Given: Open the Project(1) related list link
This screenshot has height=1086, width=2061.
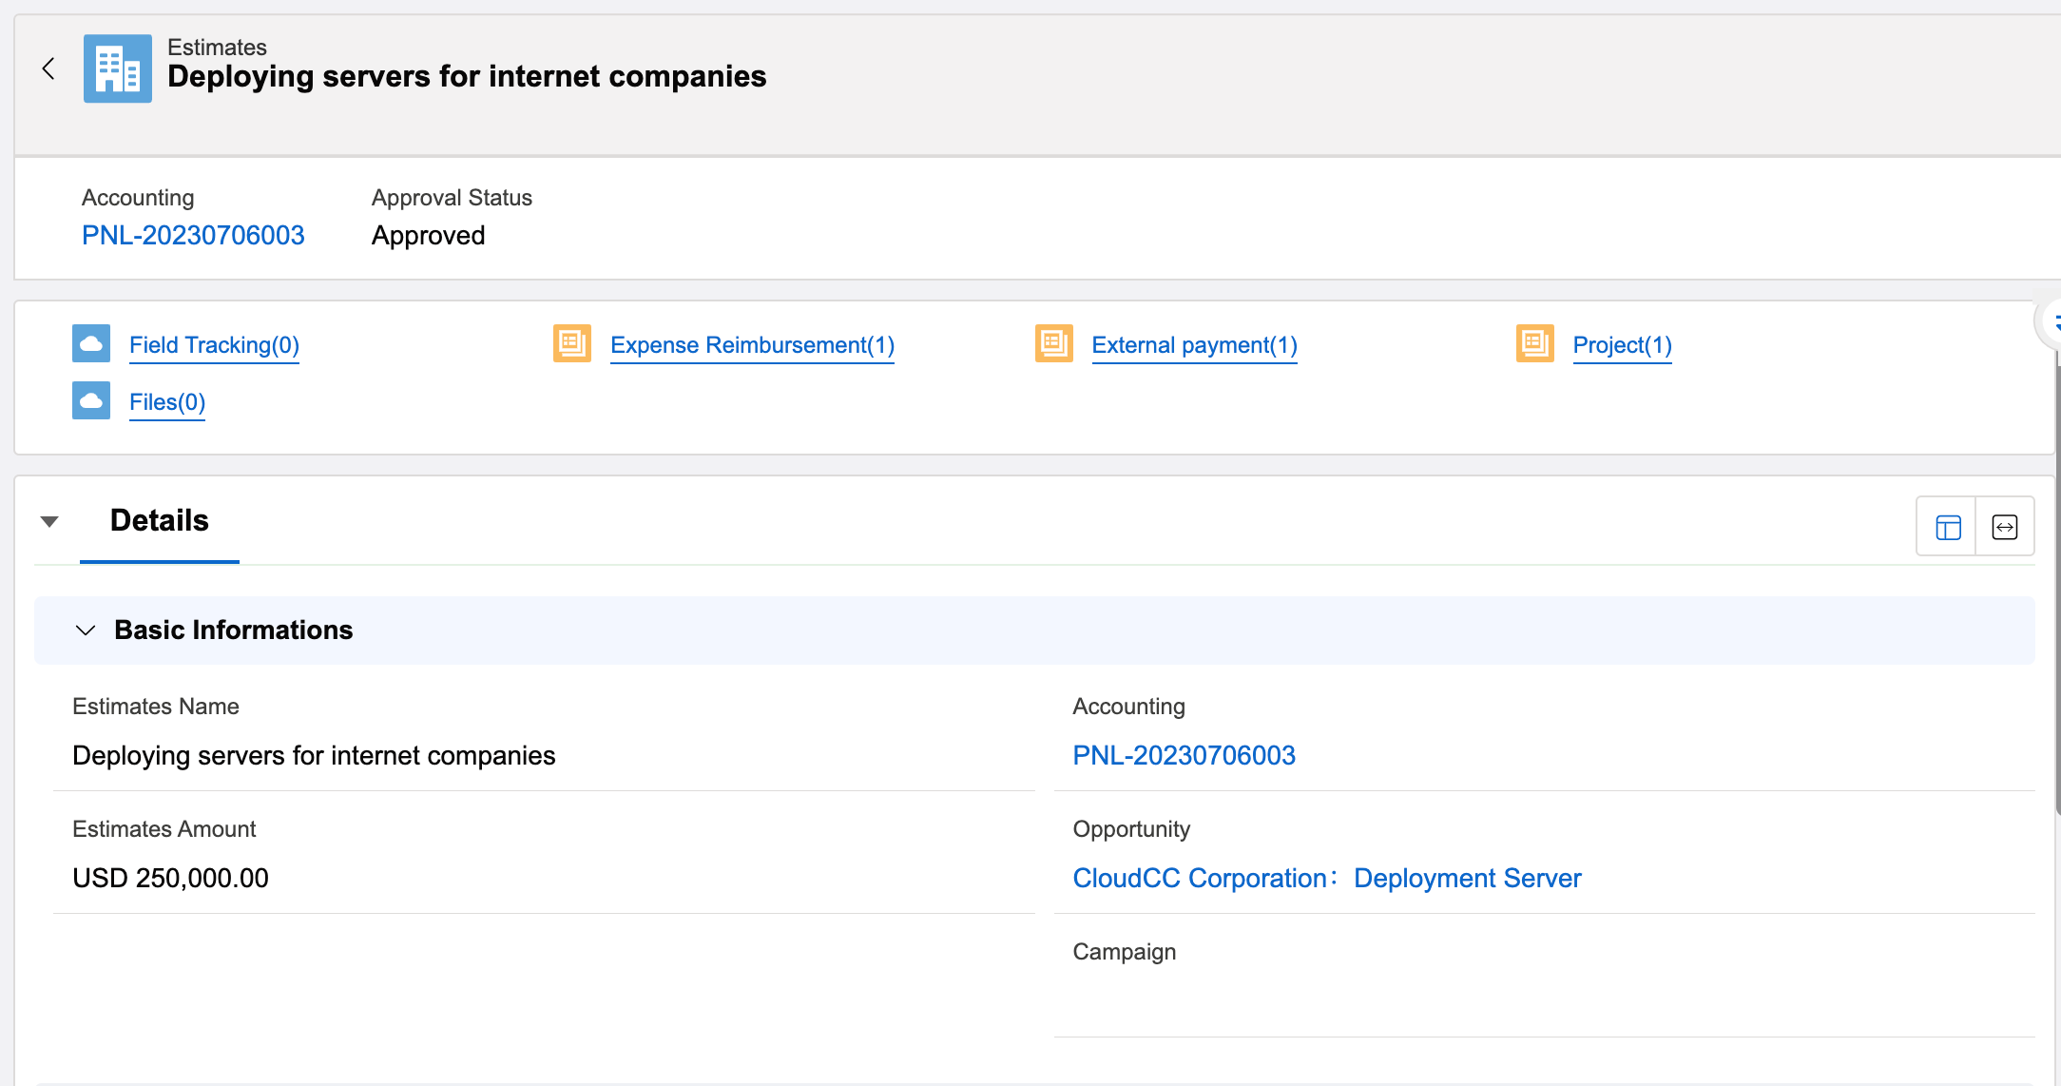Looking at the screenshot, I should click(1622, 345).
